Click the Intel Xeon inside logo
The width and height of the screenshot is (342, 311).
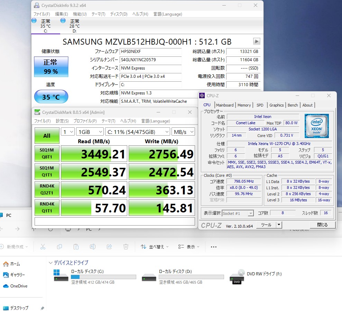point(316,126)
